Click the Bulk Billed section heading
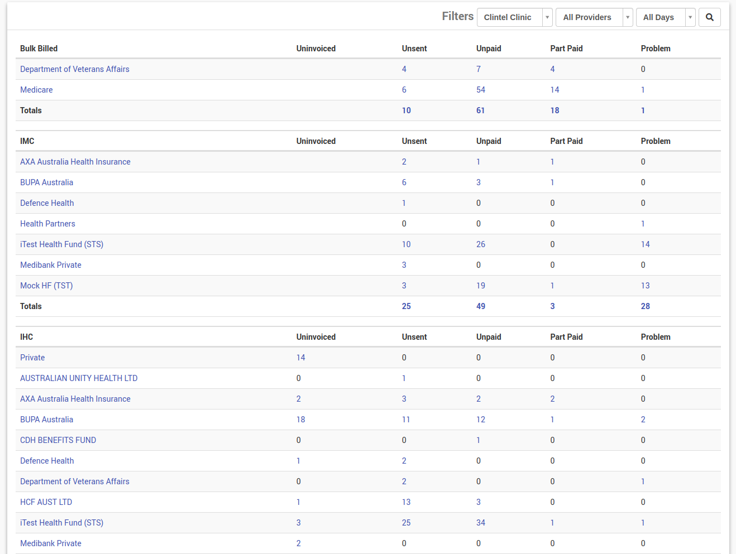Viewport: 736px width, 554px height. point(39,49)
